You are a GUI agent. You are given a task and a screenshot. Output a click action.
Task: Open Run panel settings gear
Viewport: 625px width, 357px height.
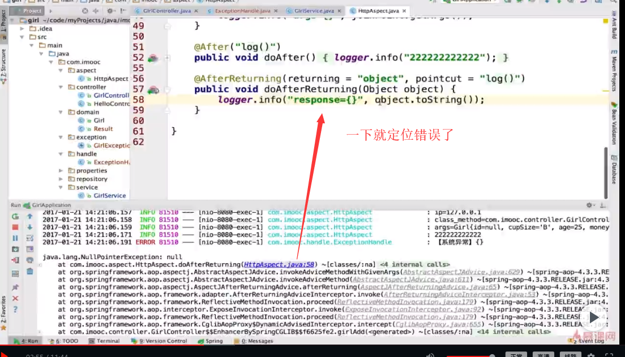pyautogui.click(x=589, y=205)
